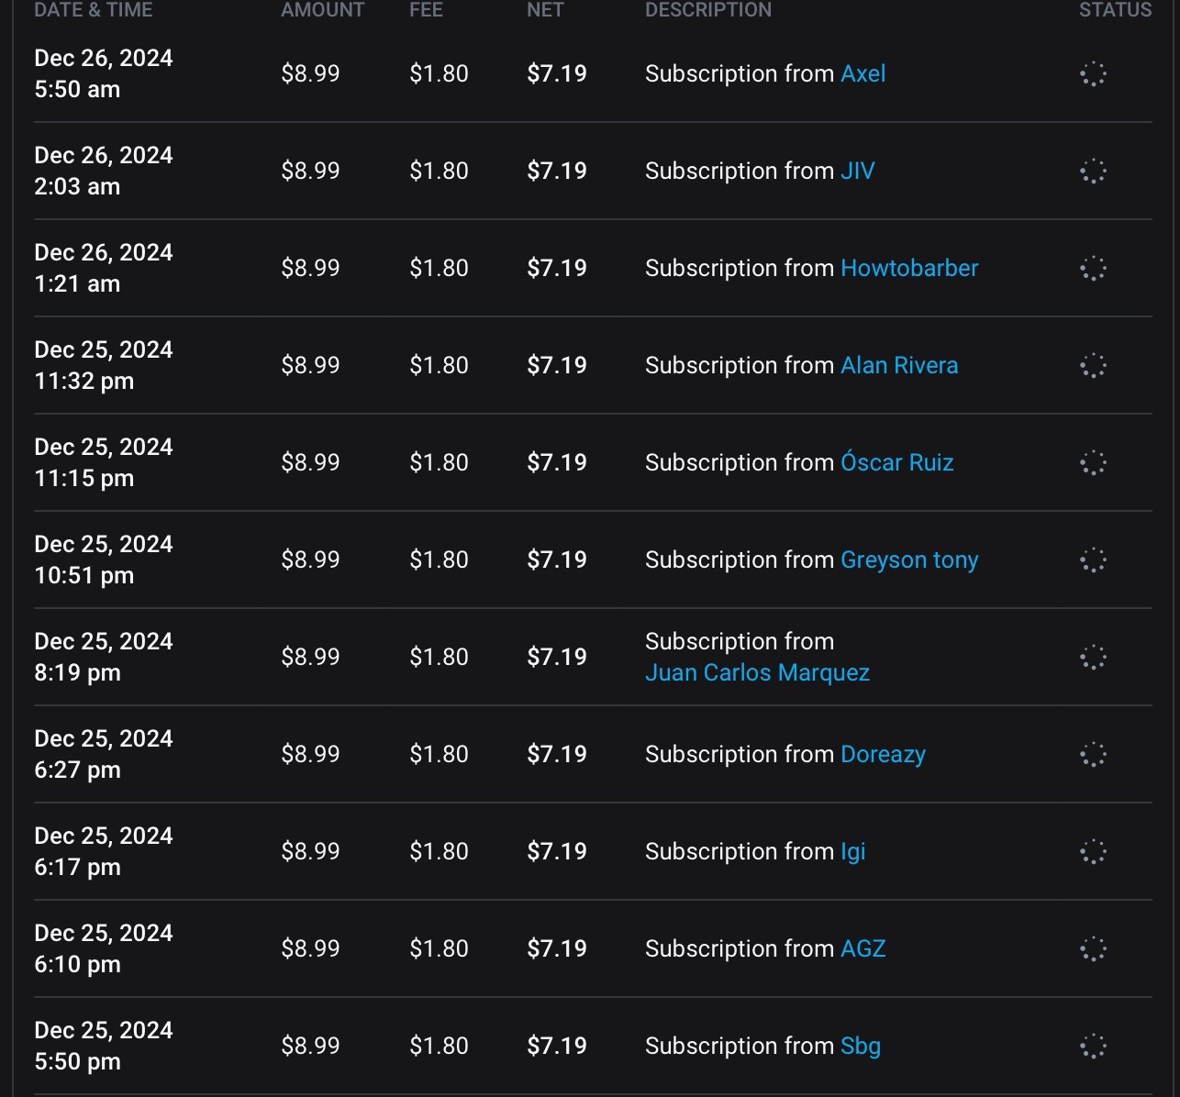
Task: Click the DATE & TIME column header
Action: [94, 10]
